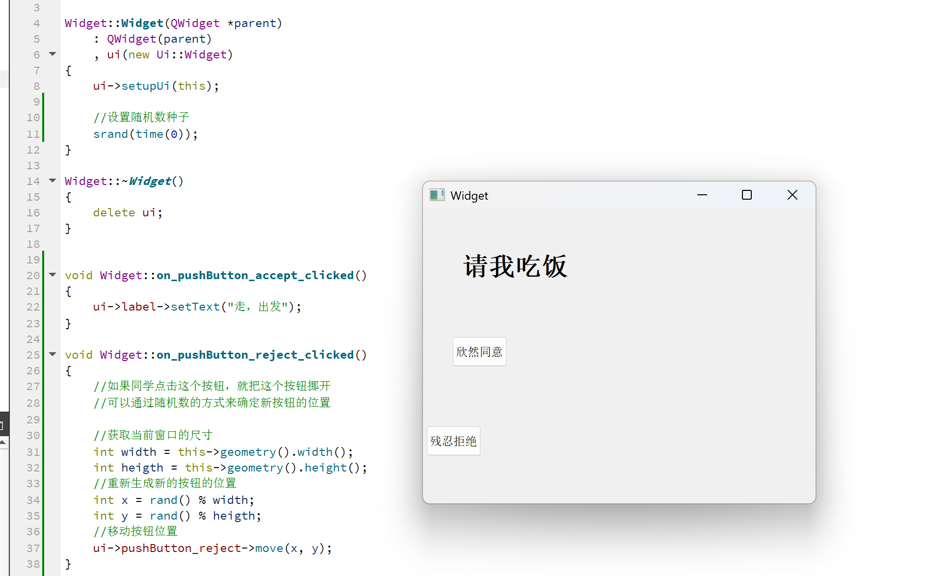The width and height of the screenshot is (949, 576).
Task: Click line number 22 in the gutter
Action: point(33,307)
